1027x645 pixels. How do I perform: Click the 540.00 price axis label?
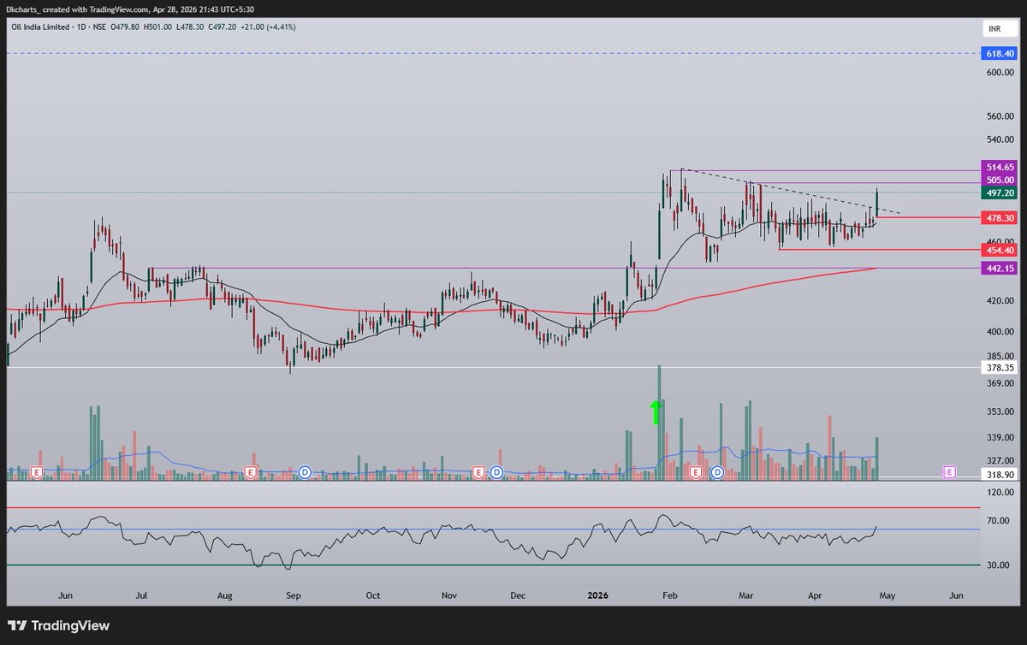(x=1000, y=139)
